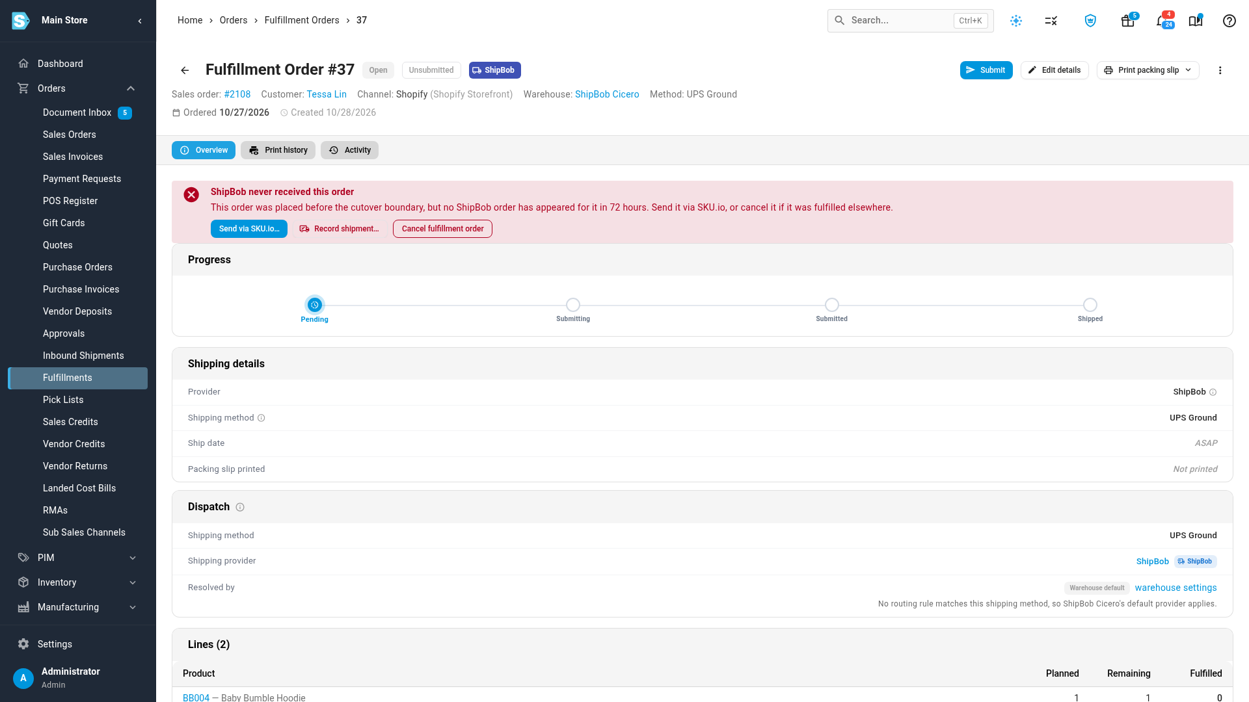Click the Provider ShipBob info icon

1213,392
